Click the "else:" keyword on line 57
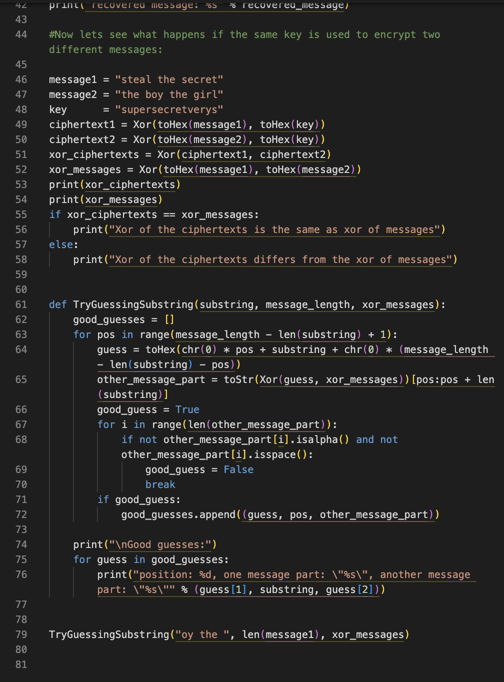 tap(63, 244)
